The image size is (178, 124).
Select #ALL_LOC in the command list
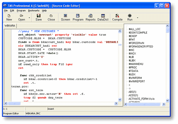[134, 29]
